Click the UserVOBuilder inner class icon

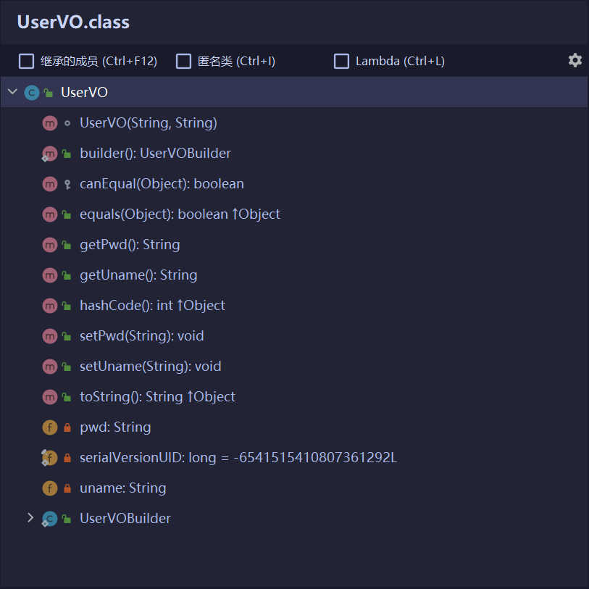tap(49, 519)
